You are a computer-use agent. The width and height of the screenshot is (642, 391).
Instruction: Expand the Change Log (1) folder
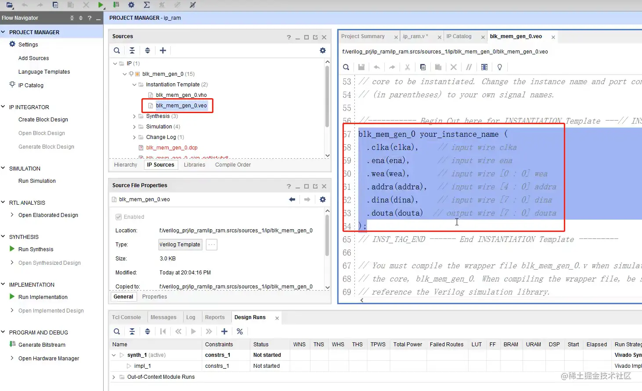[x=134, y=137]
